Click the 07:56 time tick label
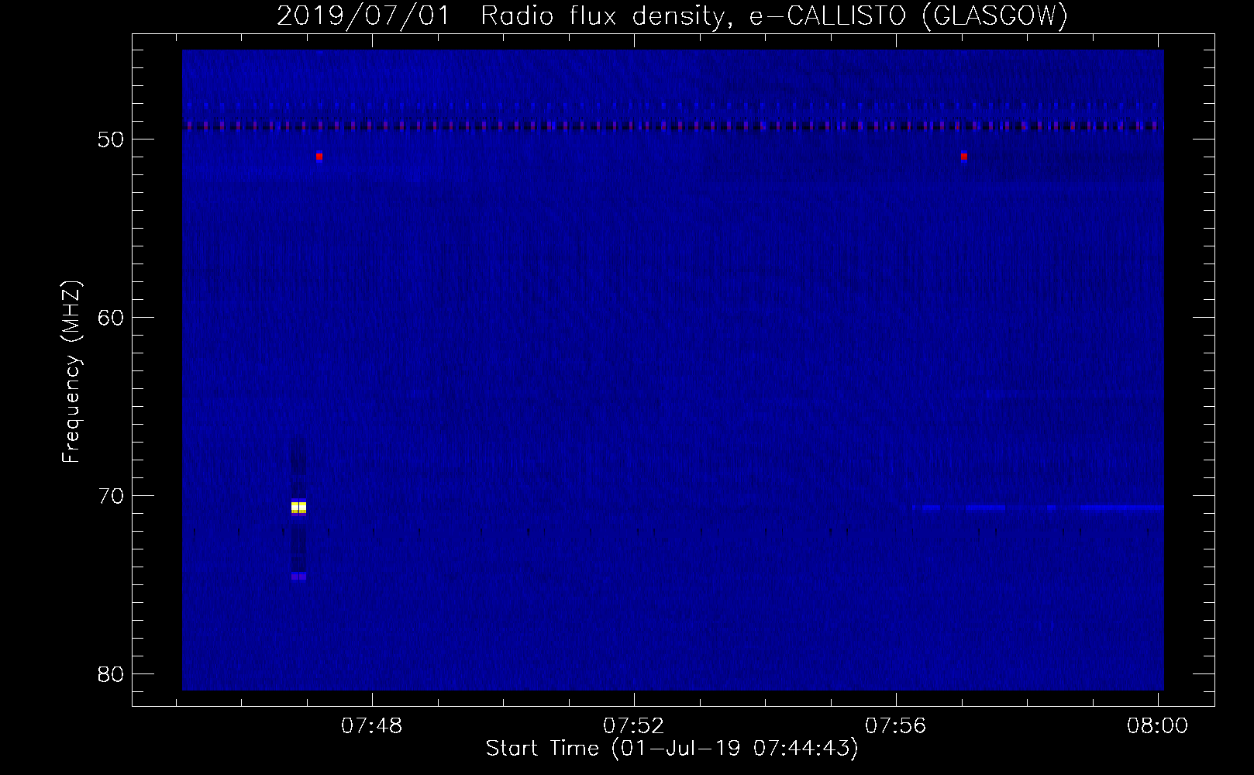 [x=896, y=726]
